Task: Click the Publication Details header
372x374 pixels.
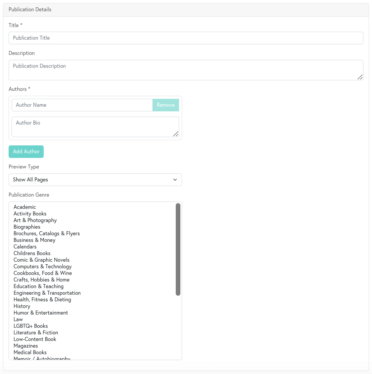Action: pyautogui.click(x=30, y=10)
